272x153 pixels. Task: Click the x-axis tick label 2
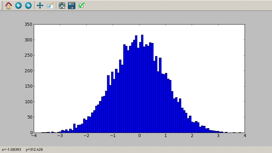[192, 136]
